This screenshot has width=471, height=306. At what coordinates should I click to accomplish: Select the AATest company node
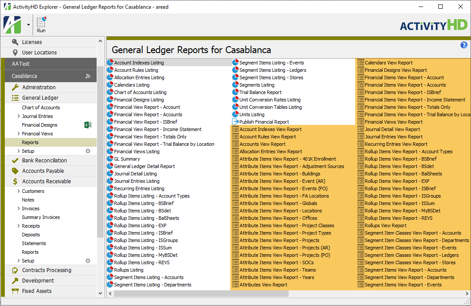tap(51, 64)
